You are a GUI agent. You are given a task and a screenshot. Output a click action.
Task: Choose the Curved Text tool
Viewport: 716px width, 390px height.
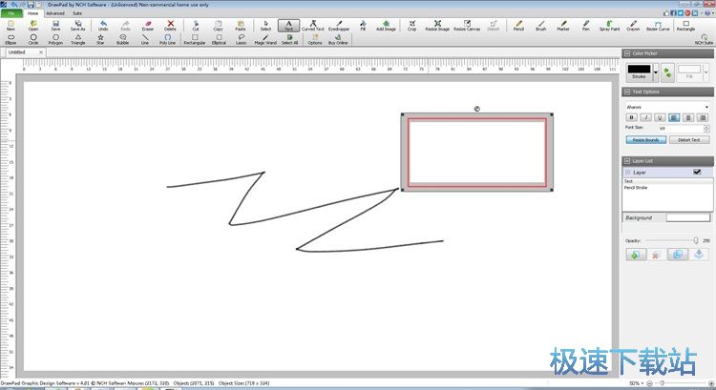point(312,25)
